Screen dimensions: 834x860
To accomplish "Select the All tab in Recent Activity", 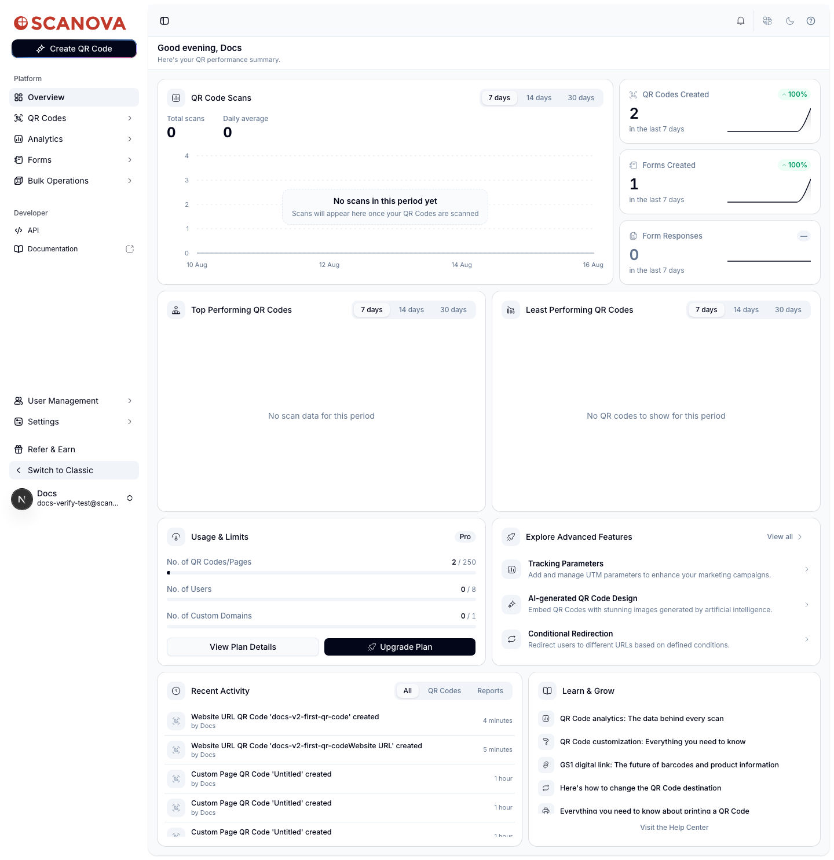I will 408,691.
